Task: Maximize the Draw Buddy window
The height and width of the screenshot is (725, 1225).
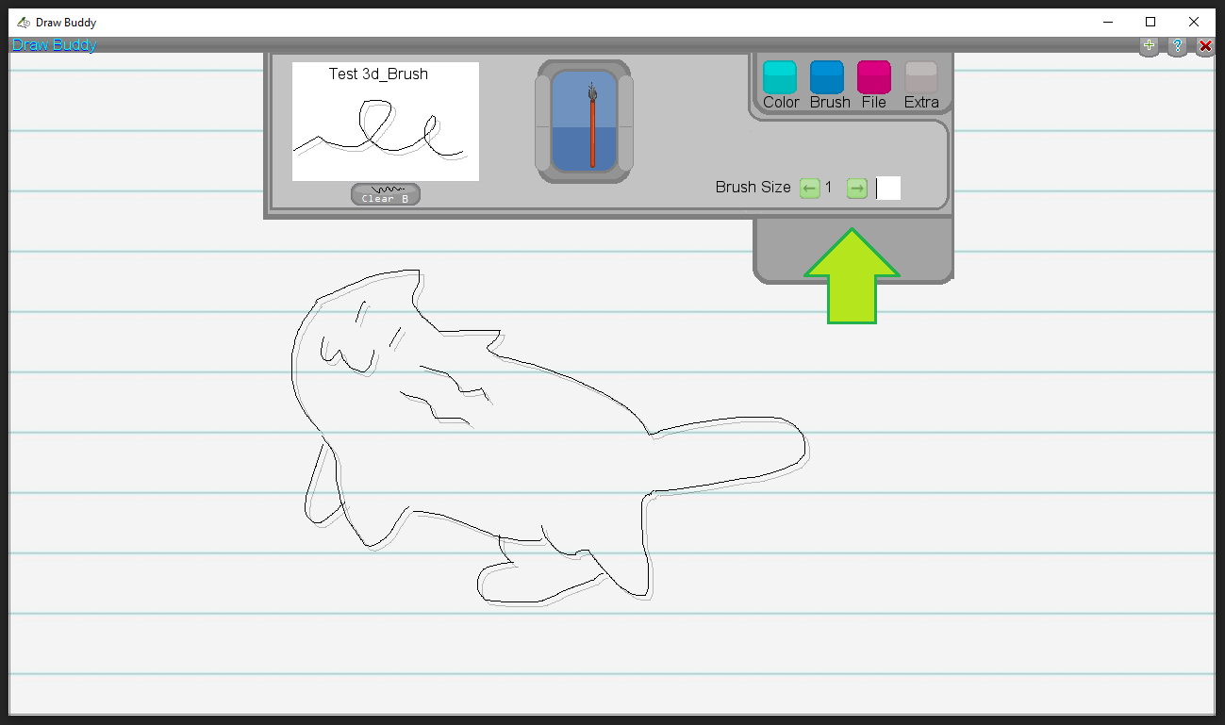Action: click(x=1151, y=22)
